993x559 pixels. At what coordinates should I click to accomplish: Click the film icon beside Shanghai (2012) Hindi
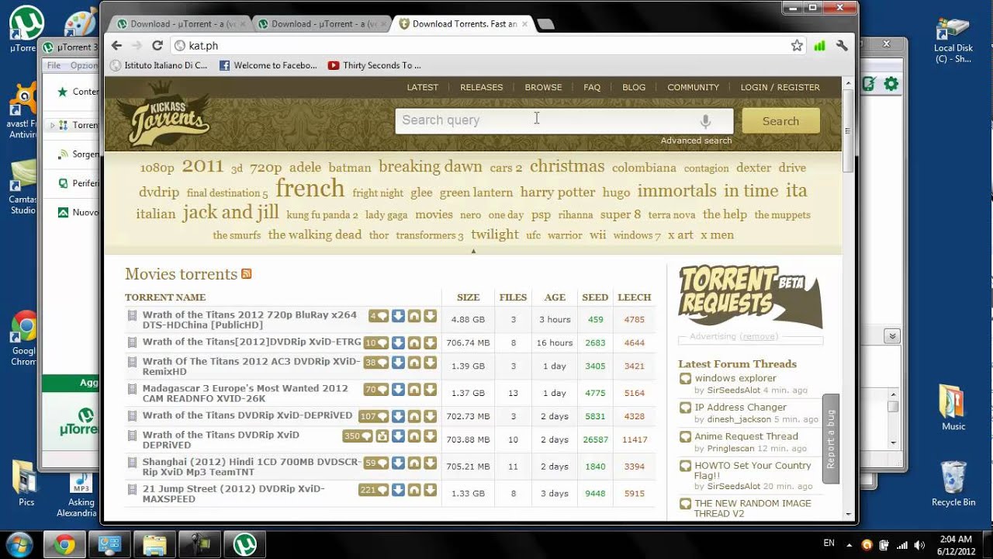(x=132, y=463)
